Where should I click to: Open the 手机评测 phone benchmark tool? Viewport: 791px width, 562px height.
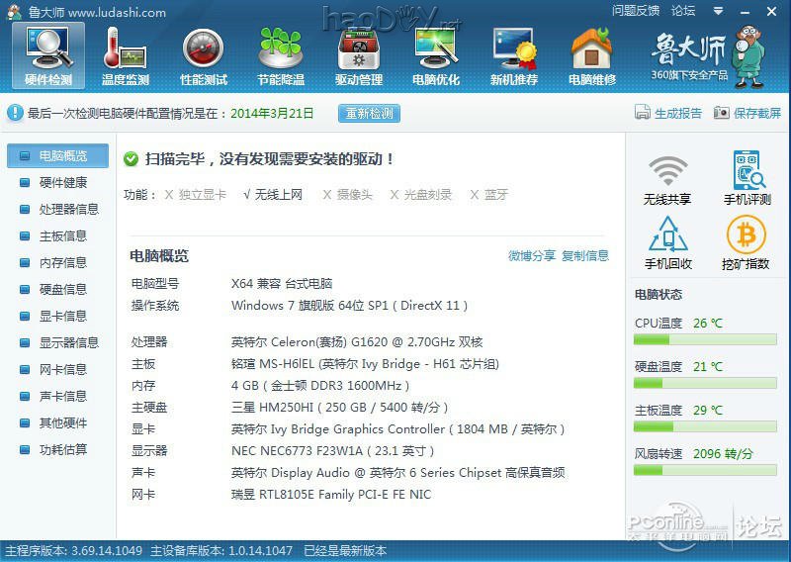pyautogui.click(x=747, y=179)
